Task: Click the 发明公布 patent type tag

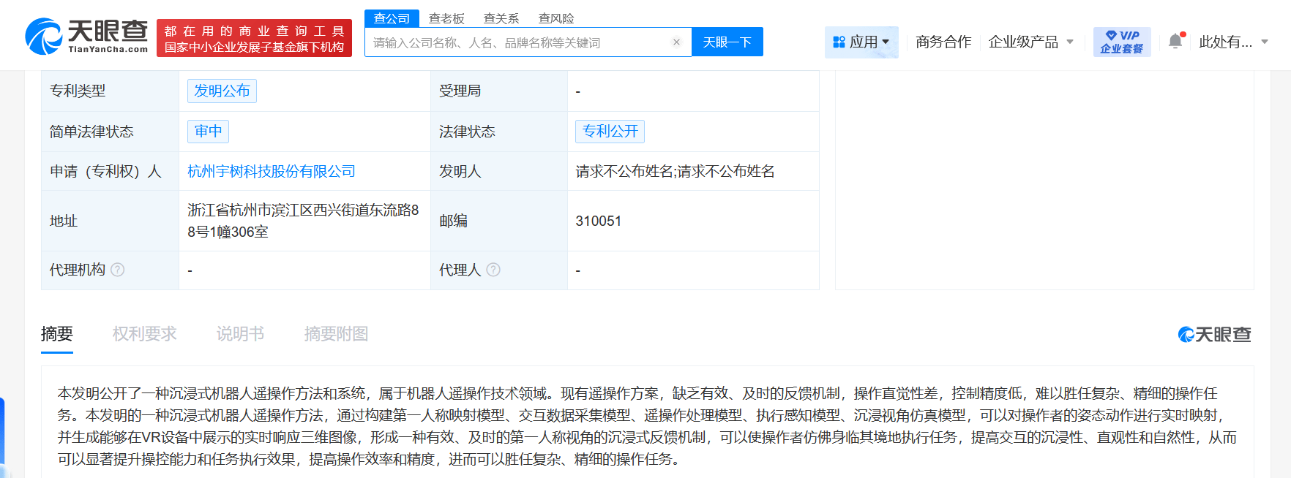Action: 222,91
